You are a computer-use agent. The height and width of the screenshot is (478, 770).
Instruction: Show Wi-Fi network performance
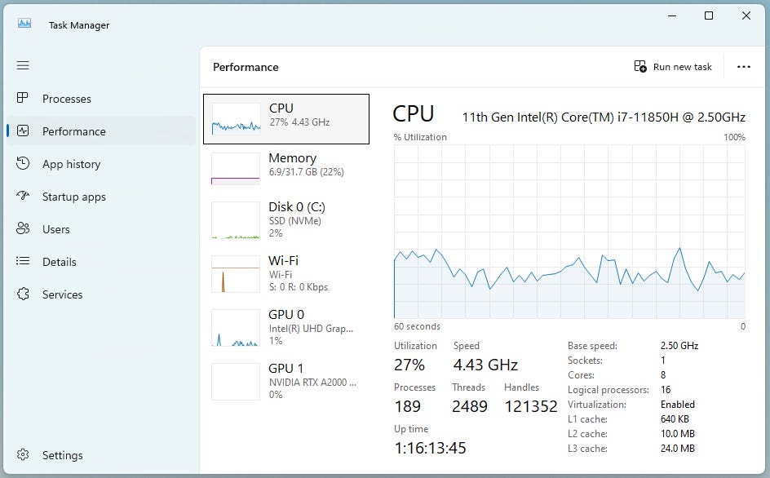(x=286, y=273)
